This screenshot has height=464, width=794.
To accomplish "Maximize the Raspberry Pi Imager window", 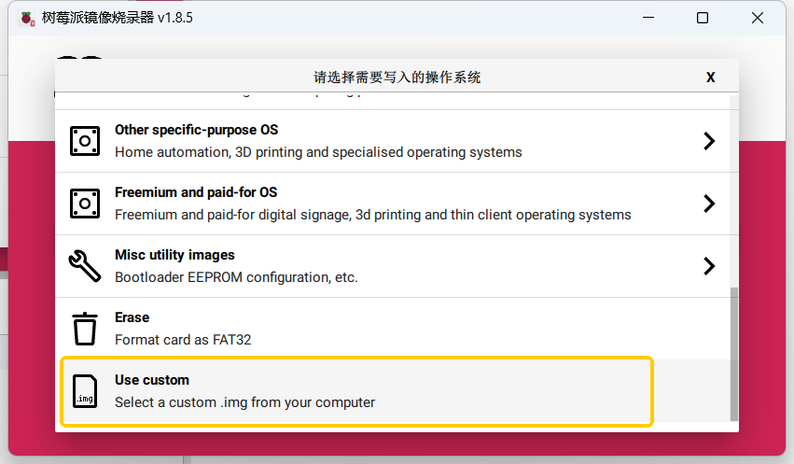I will tap(703, 18).
